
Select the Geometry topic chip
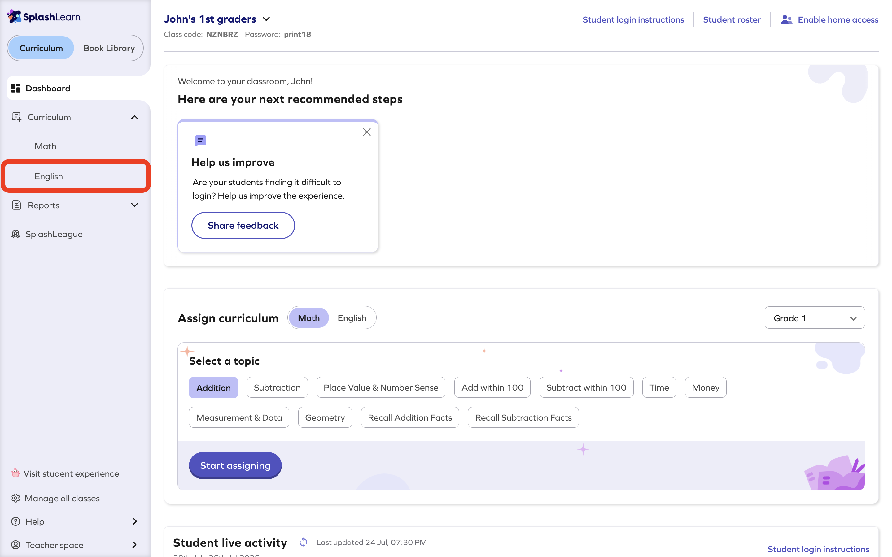pos(325,417)
